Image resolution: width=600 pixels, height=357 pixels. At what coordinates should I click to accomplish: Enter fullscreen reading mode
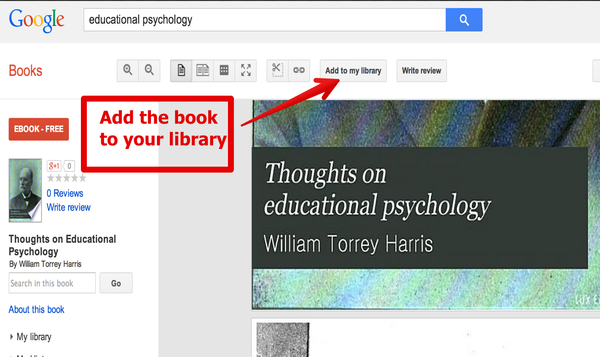tap(246, 71)
